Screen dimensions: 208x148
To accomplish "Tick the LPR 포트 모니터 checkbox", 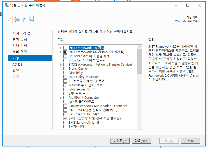I will coord(65,93).
